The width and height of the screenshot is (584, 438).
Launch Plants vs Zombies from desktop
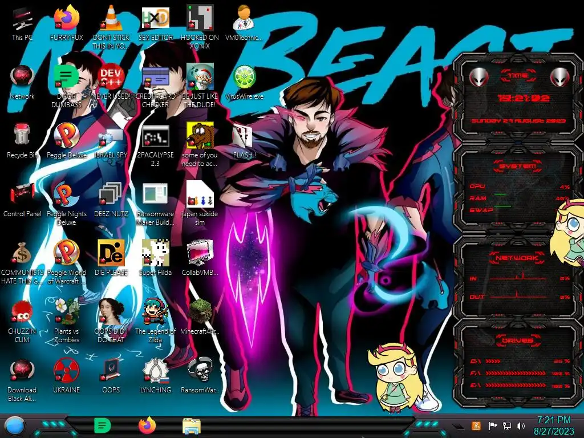66,321
